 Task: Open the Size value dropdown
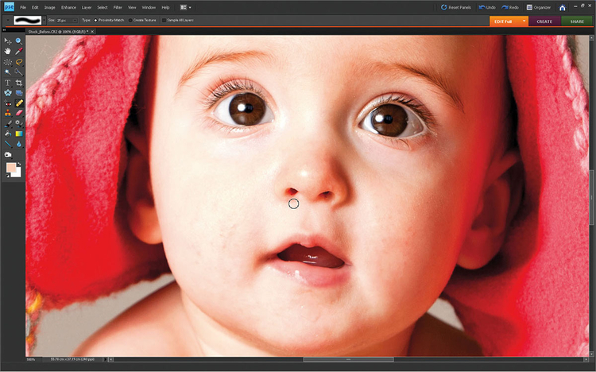pyautogui.click(x=75, y=20)
